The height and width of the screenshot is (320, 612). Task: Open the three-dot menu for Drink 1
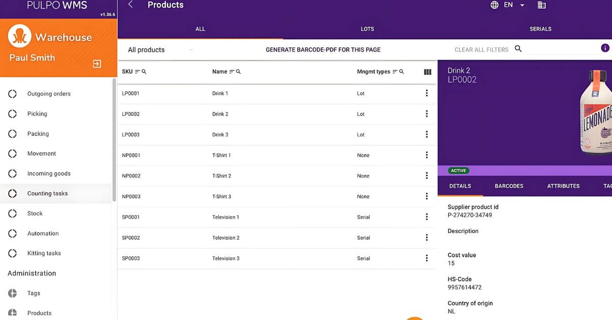click(427, 93)
